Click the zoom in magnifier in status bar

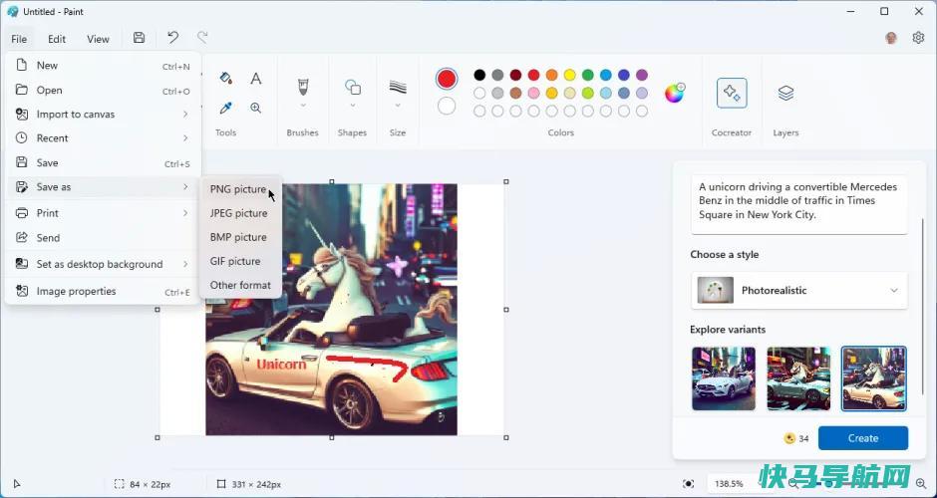point(921,483)
